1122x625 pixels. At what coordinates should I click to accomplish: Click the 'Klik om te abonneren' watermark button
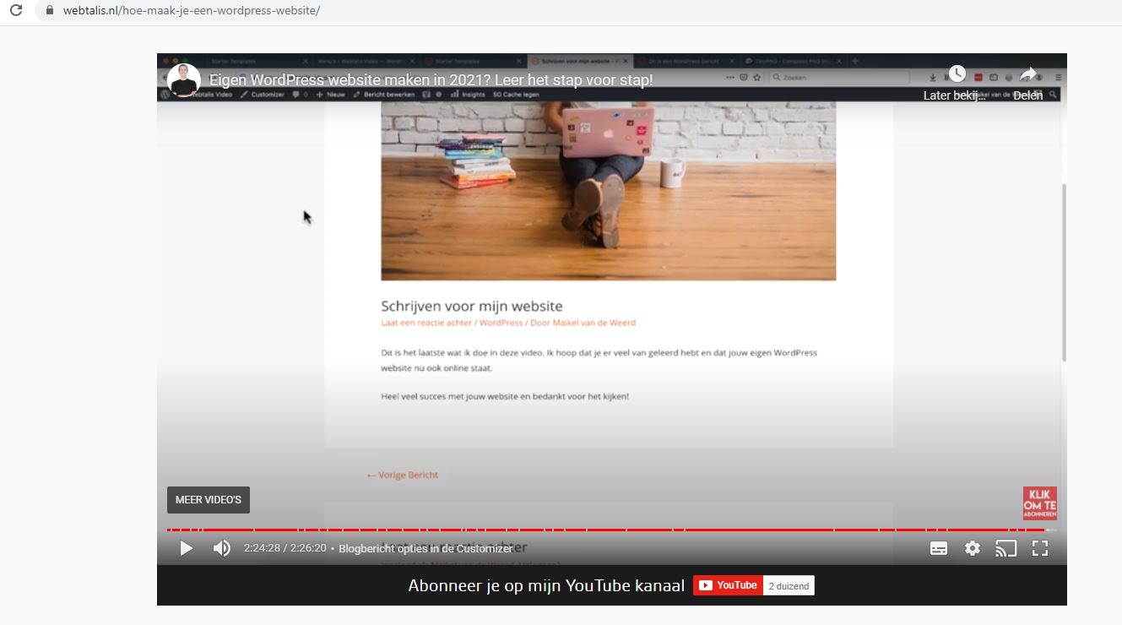pos(1039,503)
